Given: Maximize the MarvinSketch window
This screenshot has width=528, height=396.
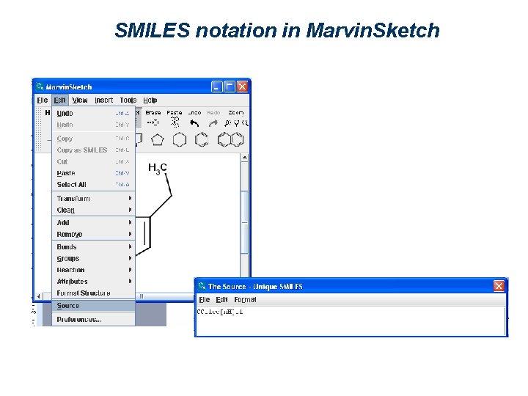Looking at the screenshot, I should coord(230,87).
